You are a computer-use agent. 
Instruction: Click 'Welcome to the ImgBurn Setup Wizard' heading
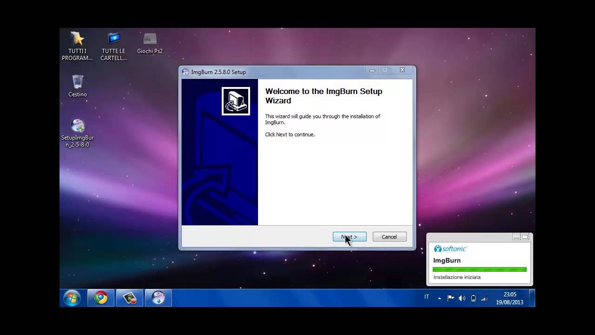click(x=324, y=96)
